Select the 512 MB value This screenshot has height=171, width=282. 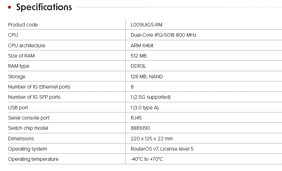point(139,56)
